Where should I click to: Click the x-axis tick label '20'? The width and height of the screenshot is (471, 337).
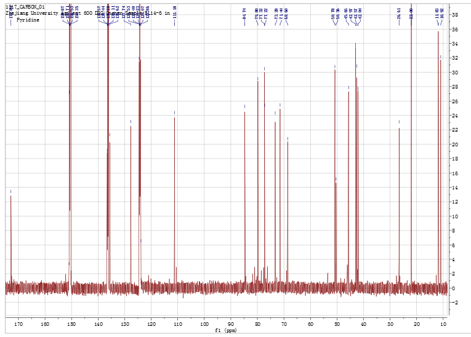click(417, 324)
